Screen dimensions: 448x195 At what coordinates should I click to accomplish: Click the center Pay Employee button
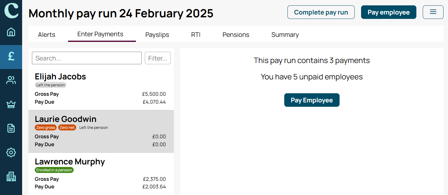(312, 100)
